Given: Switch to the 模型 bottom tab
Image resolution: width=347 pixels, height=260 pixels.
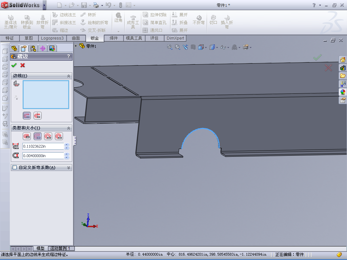Looking at the screenshot, I should point(41,248).
